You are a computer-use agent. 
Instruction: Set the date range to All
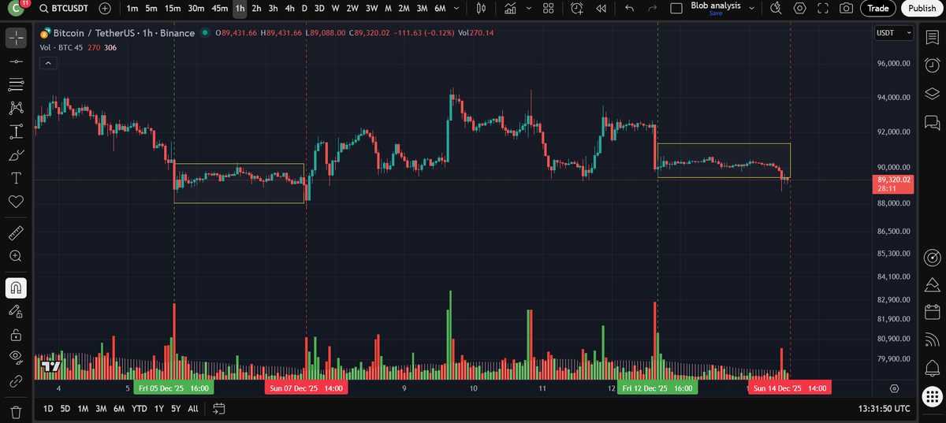[x=193, y=409]
